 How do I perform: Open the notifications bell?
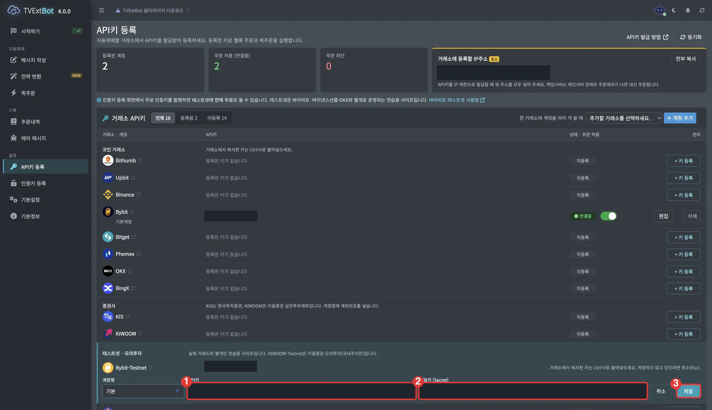point(688,10)
